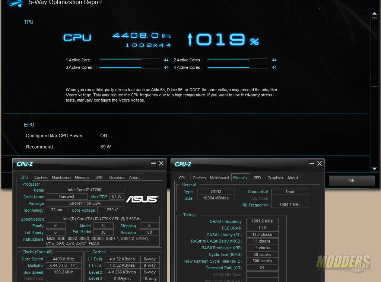The height and width of the screenshot is (282, 381).
Task: Click the 3 Active Cores ratio bar
Action: (x=130, y=67)
